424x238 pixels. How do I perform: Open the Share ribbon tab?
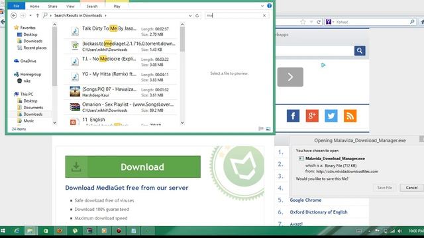click(52, 6)
